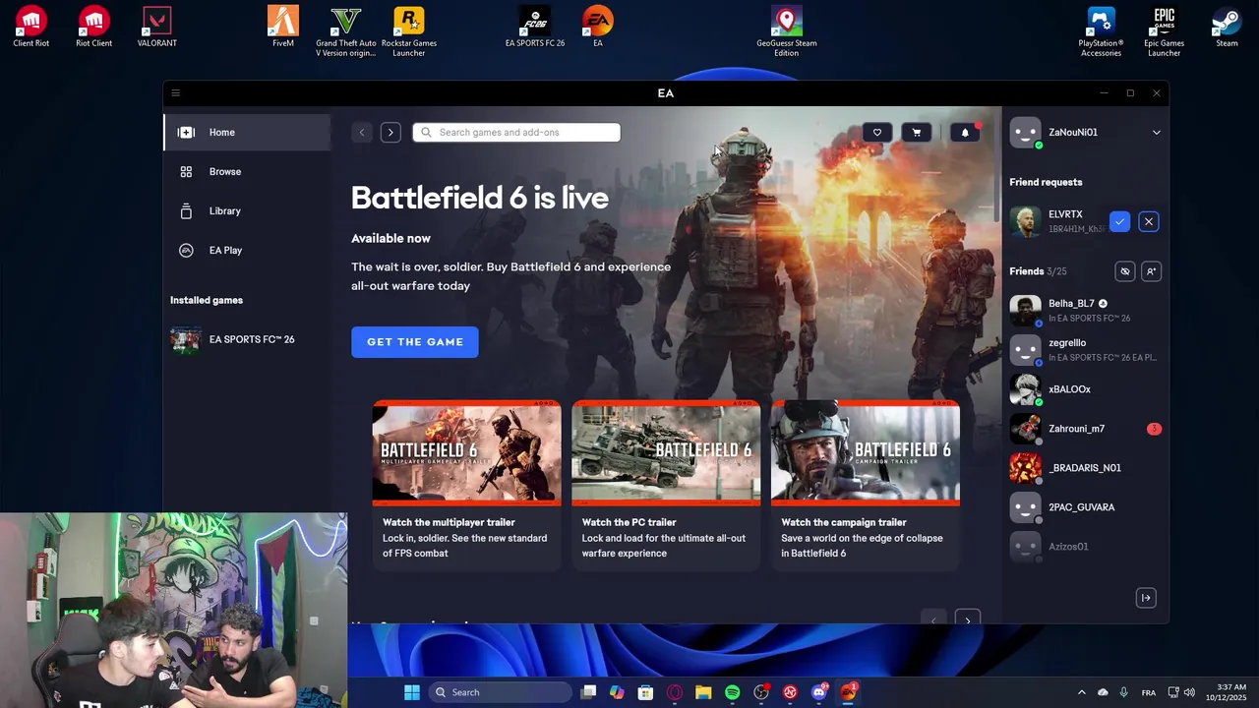Accept ELVRTX friend request
Viewport: 1259px width, 708px height.
(1119, 221)
